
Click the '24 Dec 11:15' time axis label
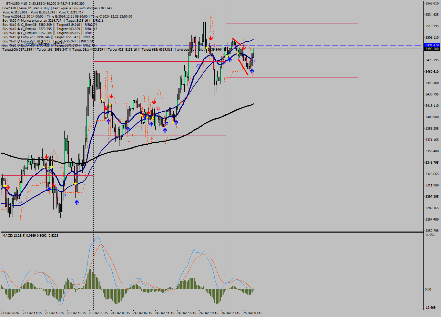[x=165, y=313]
